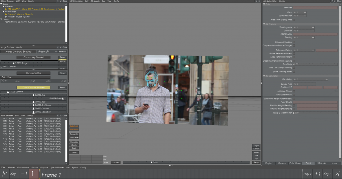Click the Reset All button
The width and height of the screenshot is (342, 179).
click(62, 52)
